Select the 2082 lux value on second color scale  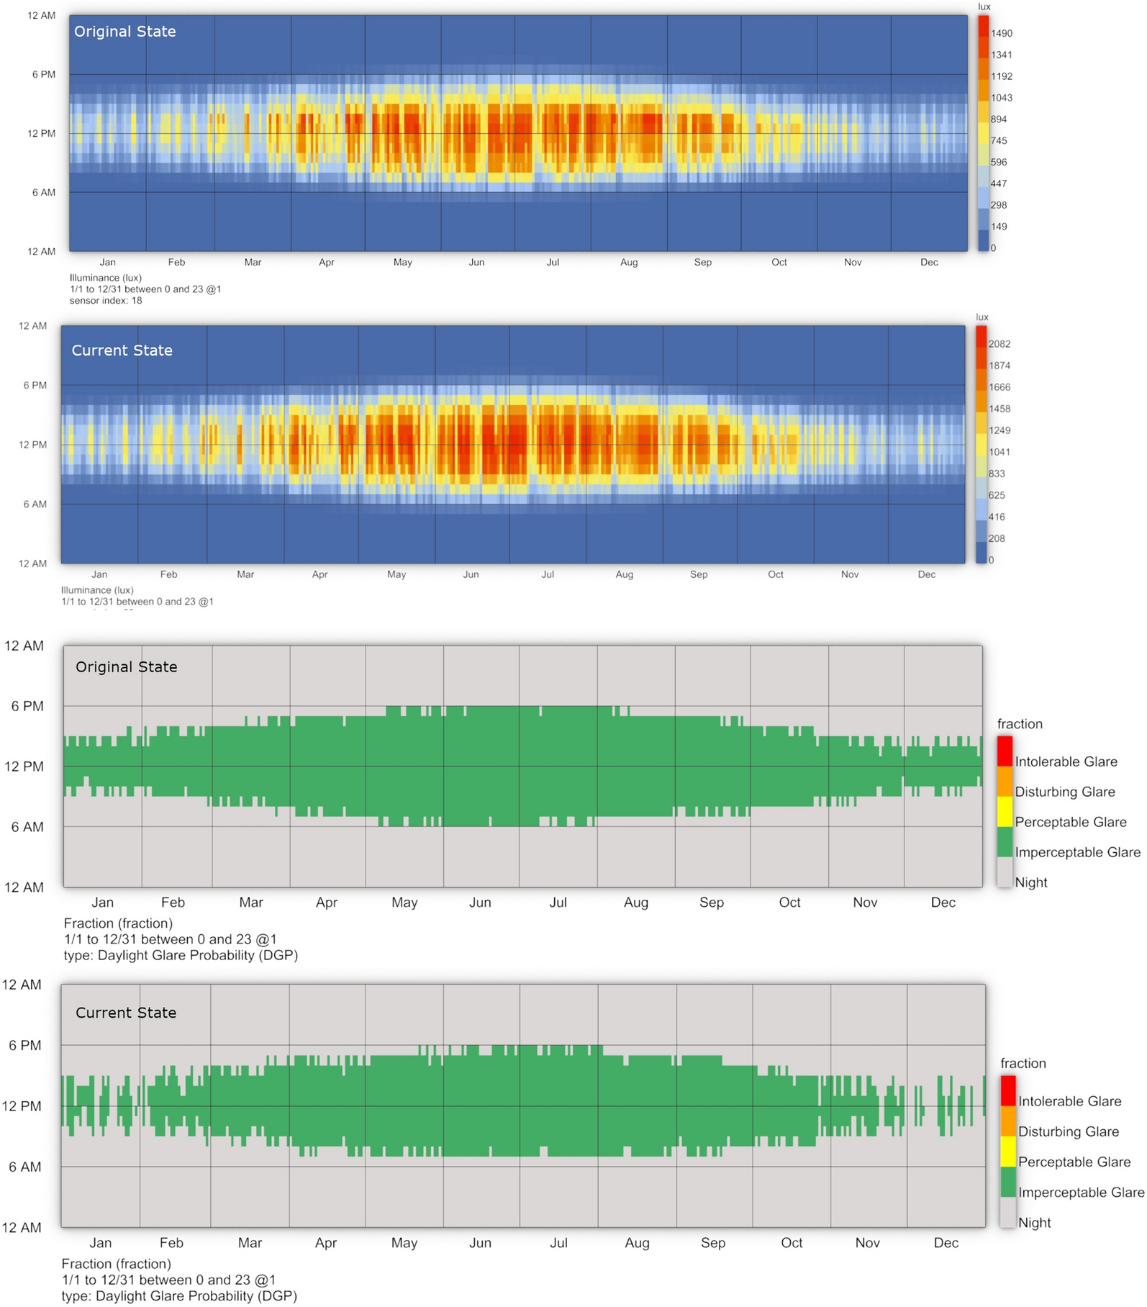[x=999, y=344]
